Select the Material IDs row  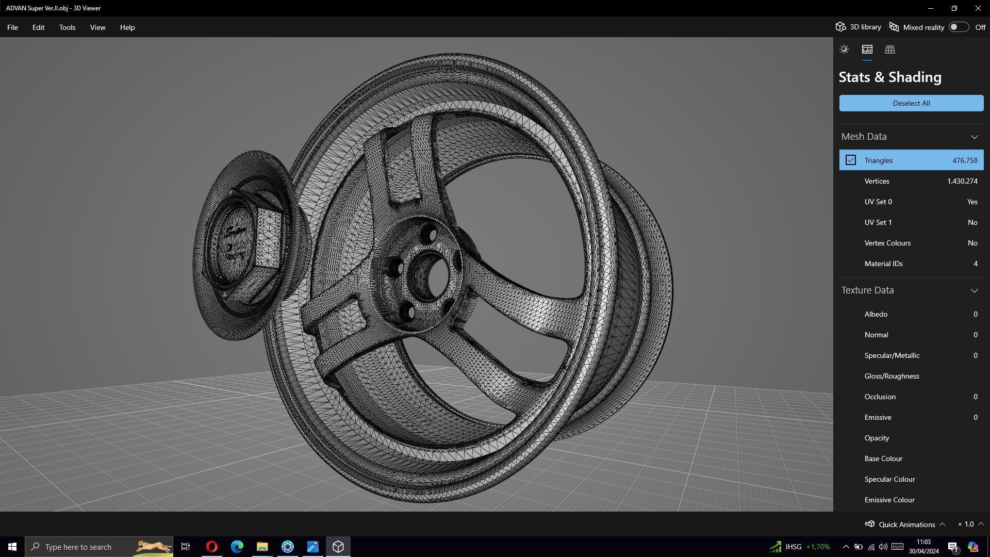click(911, 264)
